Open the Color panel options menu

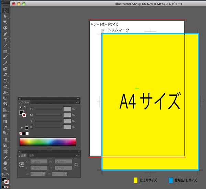point(78,102)
